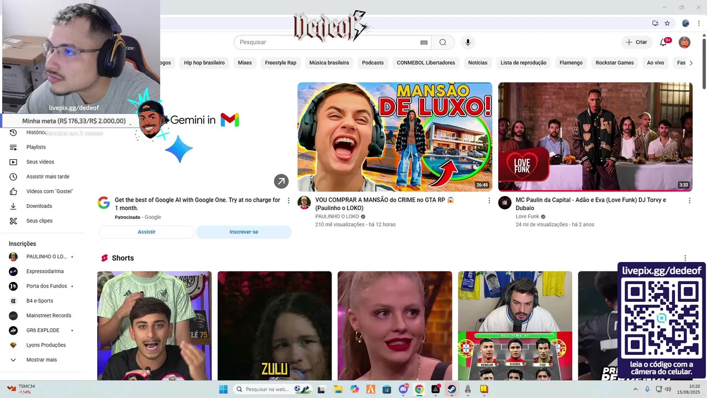Viewport: 707px width, 398px height.
Task: Click the Inscrever-se ad button
Action: pos(244,232)
